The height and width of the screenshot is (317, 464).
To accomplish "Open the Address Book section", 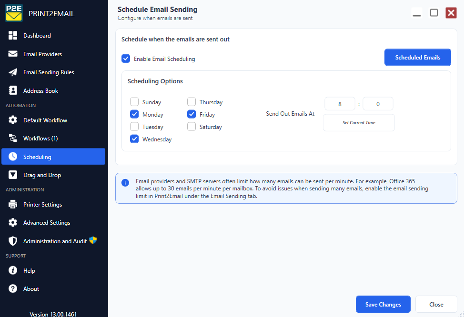I will [53, 90].
